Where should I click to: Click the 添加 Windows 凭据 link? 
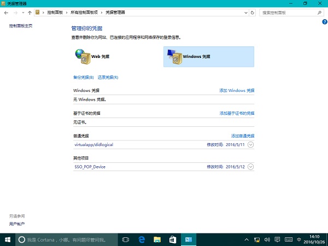click(237, 90)
